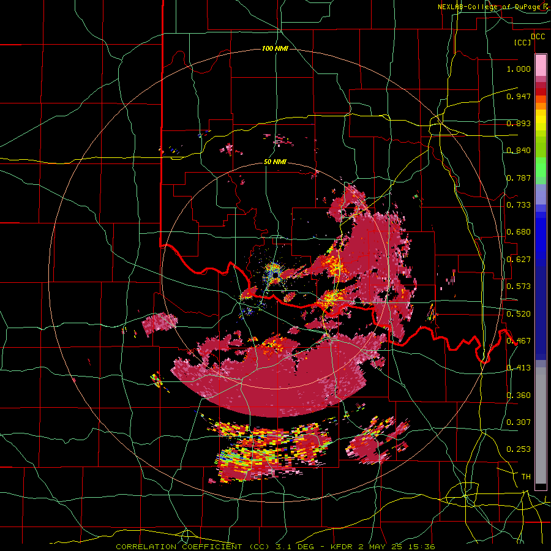Select the 0.627 value on the scale
The image size is (551, 551).
(x=519, y=260)
